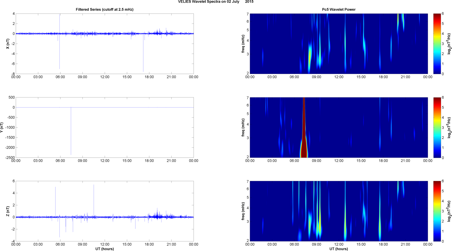Click the top Pc5 wavelet spectrogram for X

[x=339, y=44]
